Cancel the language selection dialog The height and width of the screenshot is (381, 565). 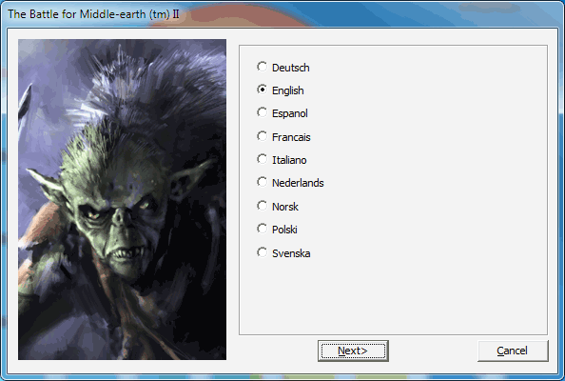click(x=513, y=351)
